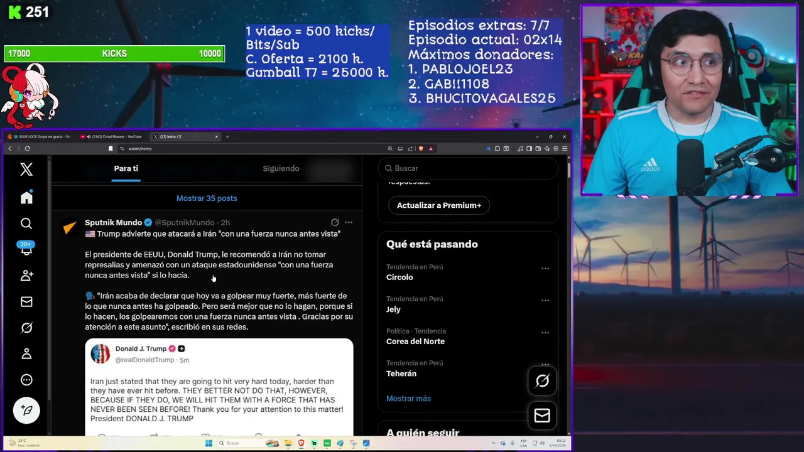Open the floating messages envelope button
The image size is (804, 452).
[x=542, y=416]
